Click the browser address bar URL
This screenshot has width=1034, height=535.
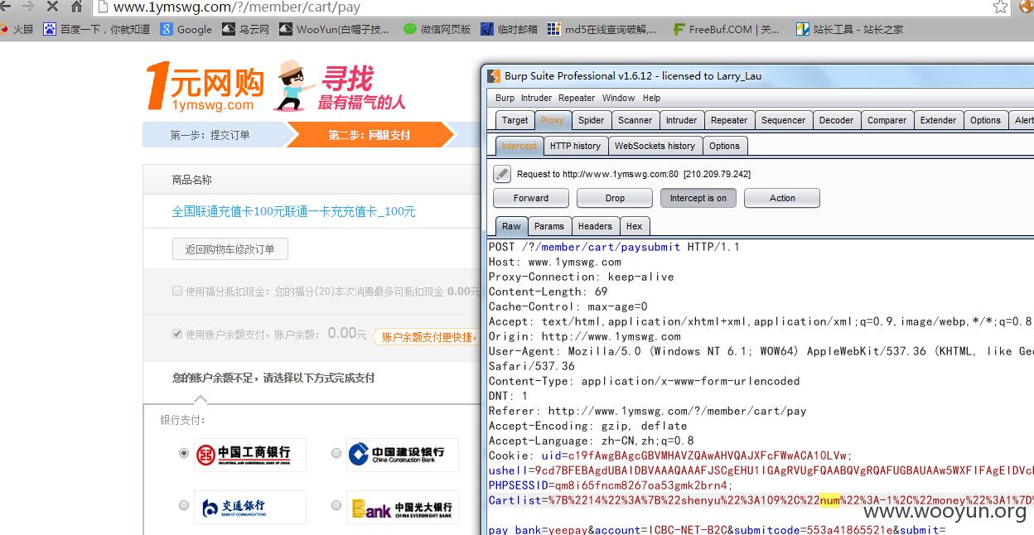point(236,7)
